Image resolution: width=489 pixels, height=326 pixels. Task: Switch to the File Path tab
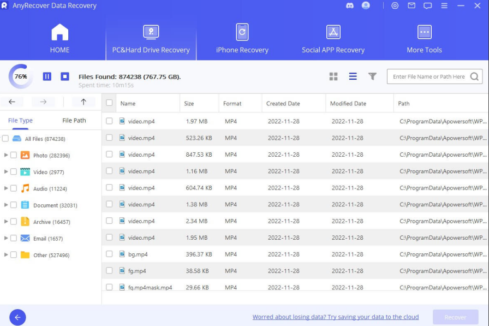click(74, 120)
